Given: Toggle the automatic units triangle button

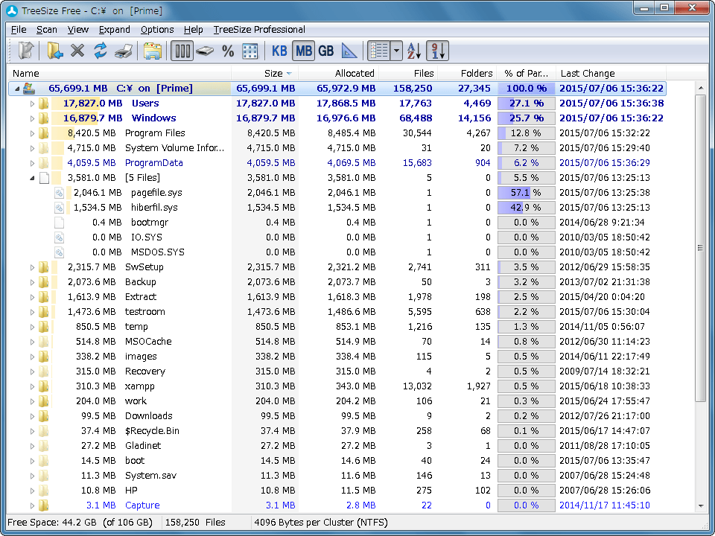Looking at the screenshot, I should pos(349,51).
